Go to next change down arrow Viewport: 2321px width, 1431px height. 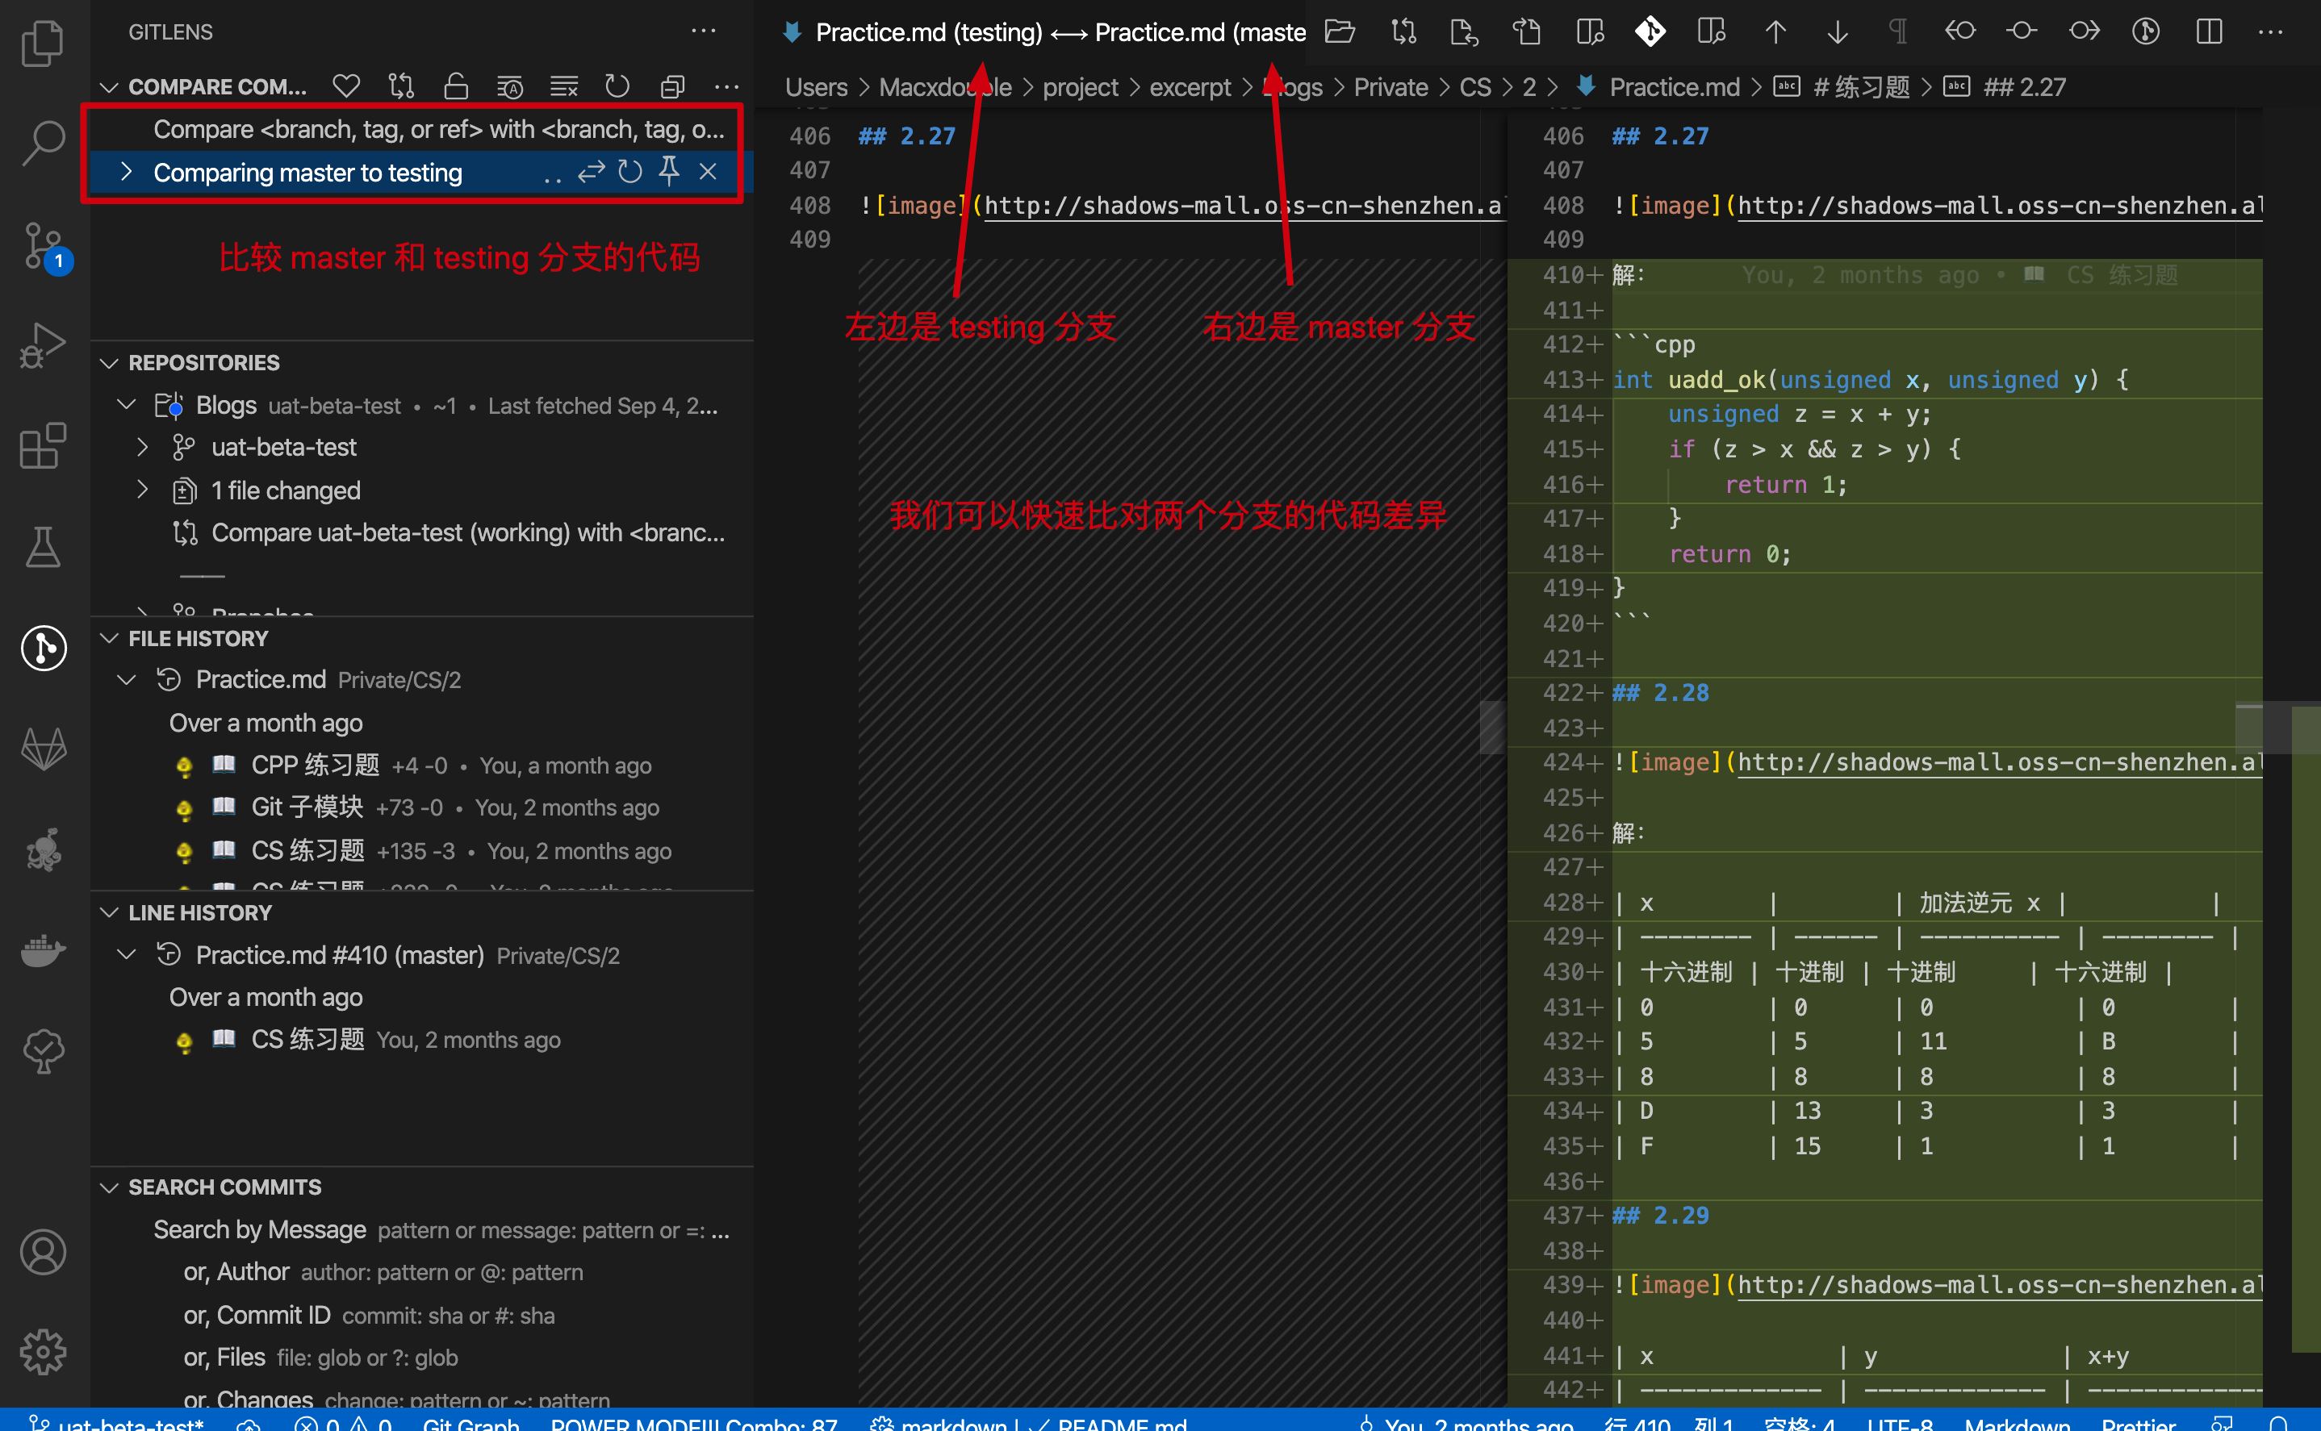(1838, 32)
